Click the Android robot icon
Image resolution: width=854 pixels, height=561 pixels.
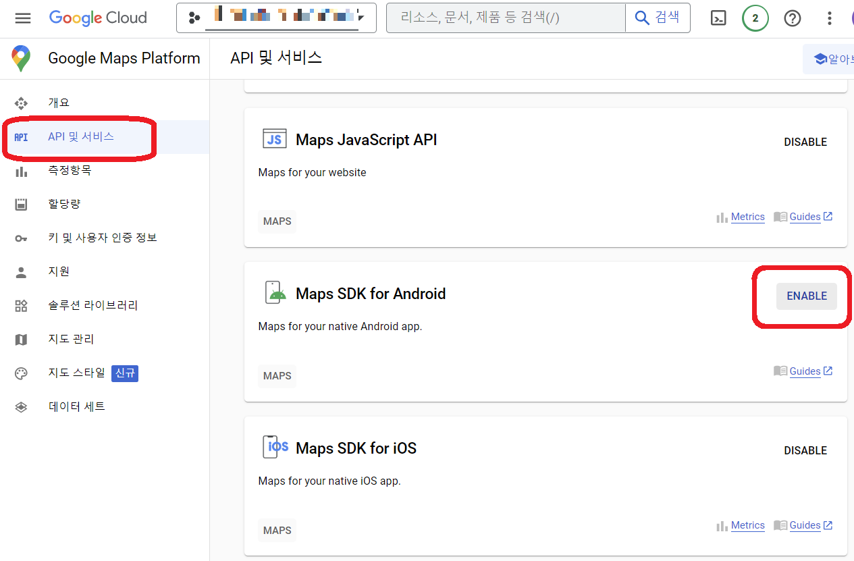(275, 293)
